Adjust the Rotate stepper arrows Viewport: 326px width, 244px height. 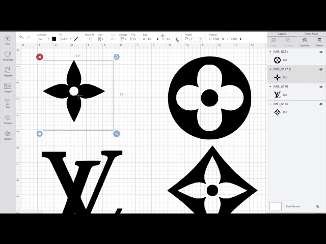pyautogui.click(x=201, y=39)
